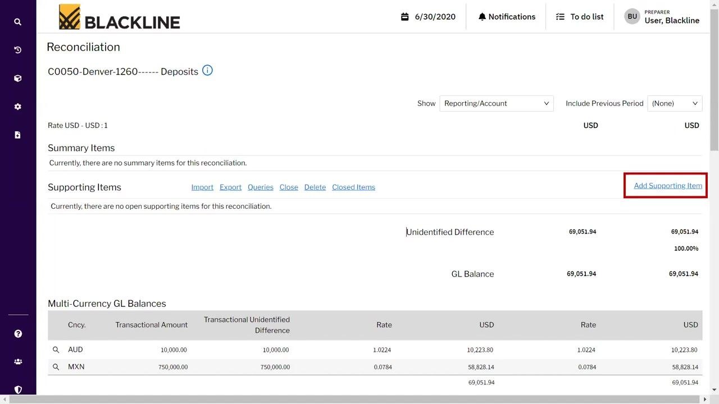Click the Unidentified Difference label
The image size is (719, 404).
(x=450, y=232)
